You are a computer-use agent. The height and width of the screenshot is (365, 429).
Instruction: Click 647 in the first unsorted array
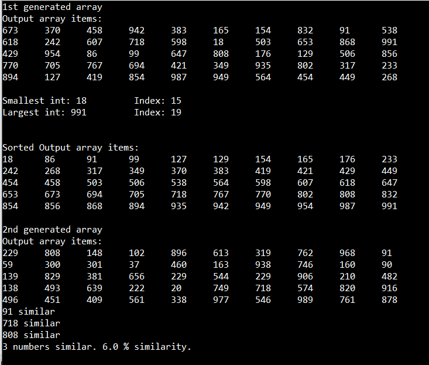click(179, 54)
